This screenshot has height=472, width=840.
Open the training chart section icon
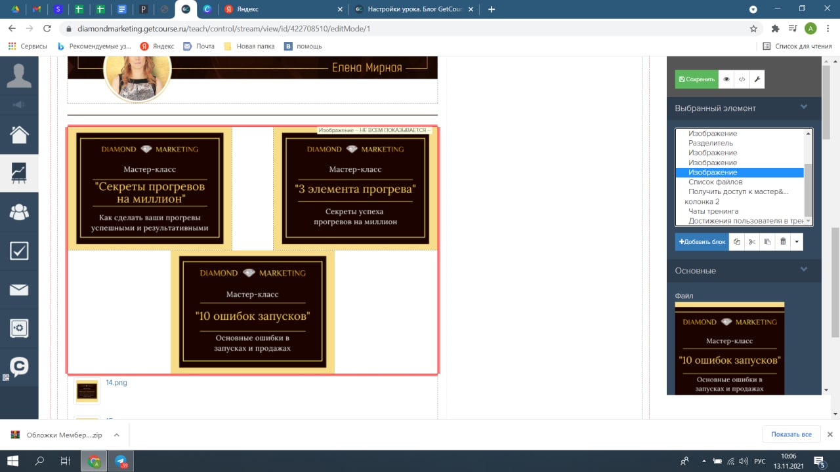tap(19, 172)
